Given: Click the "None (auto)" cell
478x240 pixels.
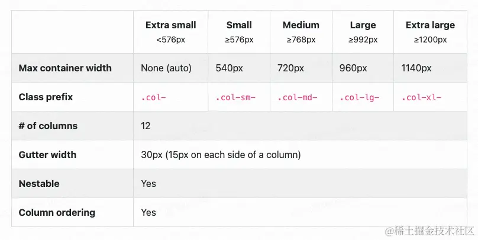Looking at the screenshot, I should [x=166, y=68].
